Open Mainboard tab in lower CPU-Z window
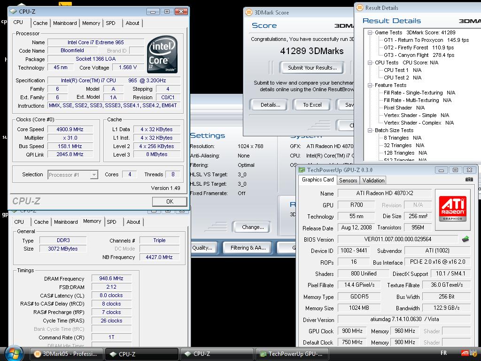This screenshot has height=361, width=481. (x=66, y=222)
